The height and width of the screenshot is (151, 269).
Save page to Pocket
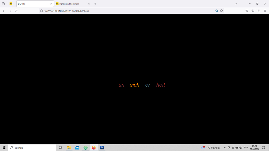247,11
